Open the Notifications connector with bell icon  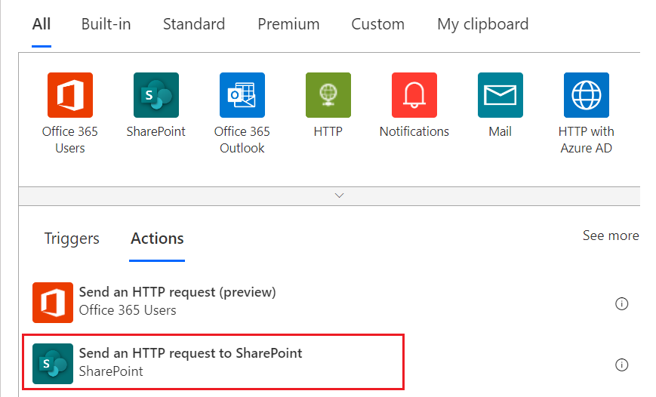click(x=414, y=95)
